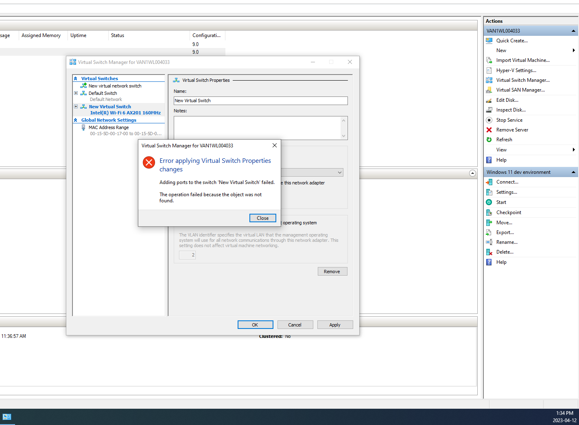This screenshot has height=425, width=579.
Task: Click the Status column header
Action: (149, 35)
